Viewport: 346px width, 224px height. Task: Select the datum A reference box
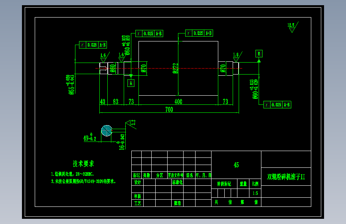pos(131,83)
